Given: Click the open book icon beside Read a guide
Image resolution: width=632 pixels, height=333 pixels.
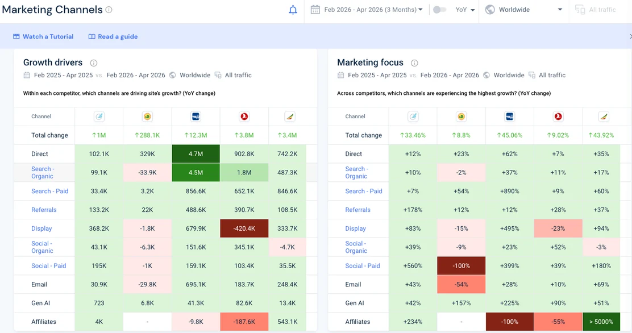Looking at the screenshot, I should [92, 36].
